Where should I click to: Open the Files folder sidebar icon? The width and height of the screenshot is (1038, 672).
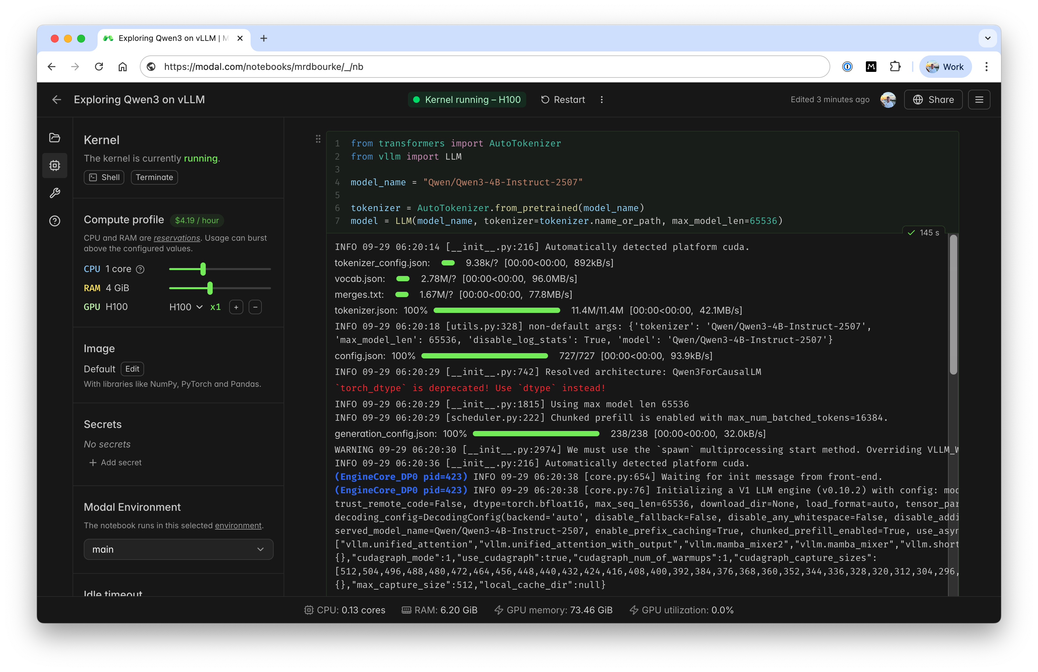(54, 138)
